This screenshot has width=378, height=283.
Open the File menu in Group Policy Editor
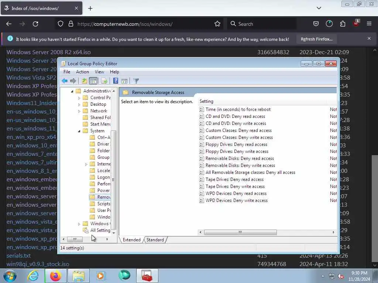coord(67,72)
